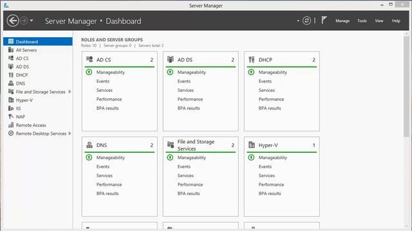Open the Tools menu
The image size is (412, 231).
coord(362,21)
